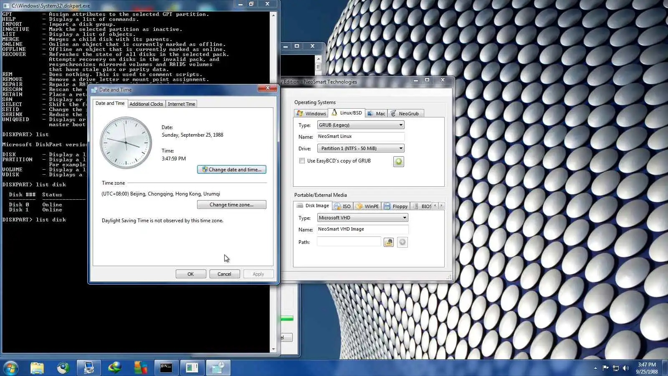The width and height of the screenshot is (668, 376).
Task: Maximize the diskpart console window
Action: click(x=251, y=4)
